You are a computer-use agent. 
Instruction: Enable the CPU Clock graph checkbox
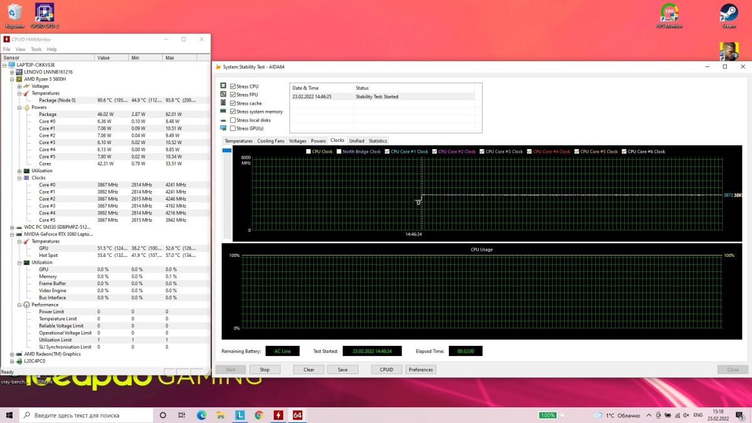308,152
